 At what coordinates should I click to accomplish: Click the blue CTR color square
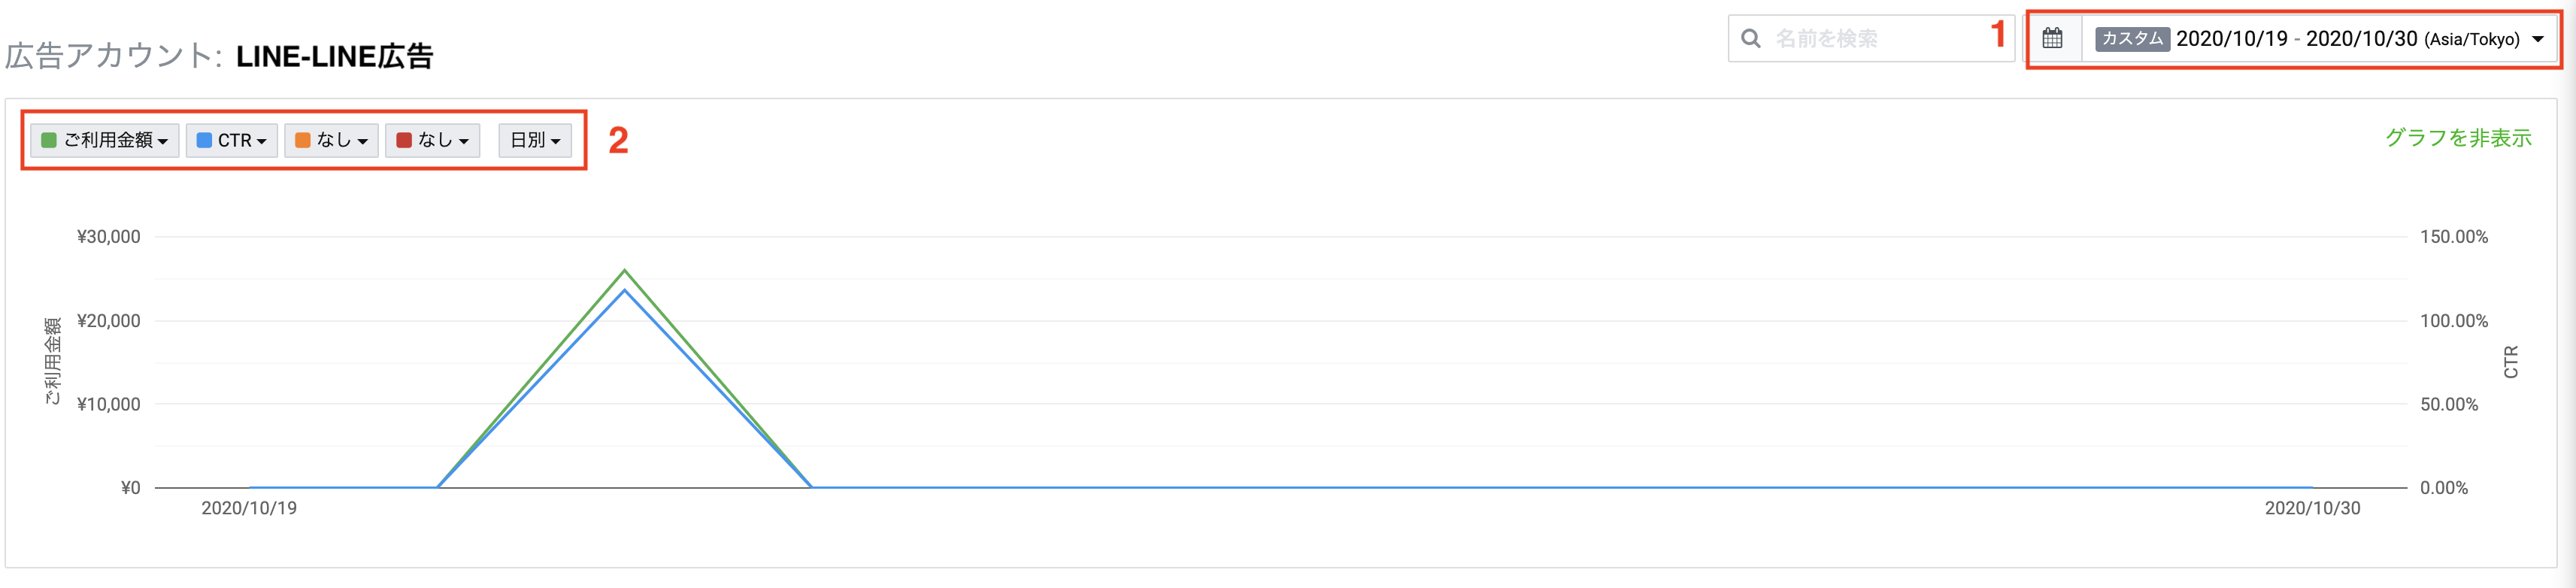click(204, 140)
